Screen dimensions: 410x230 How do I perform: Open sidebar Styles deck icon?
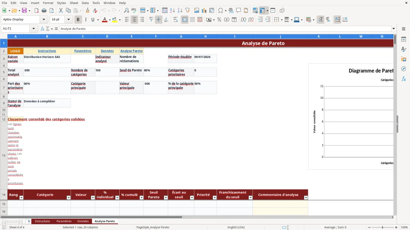[x=404, y=49]
